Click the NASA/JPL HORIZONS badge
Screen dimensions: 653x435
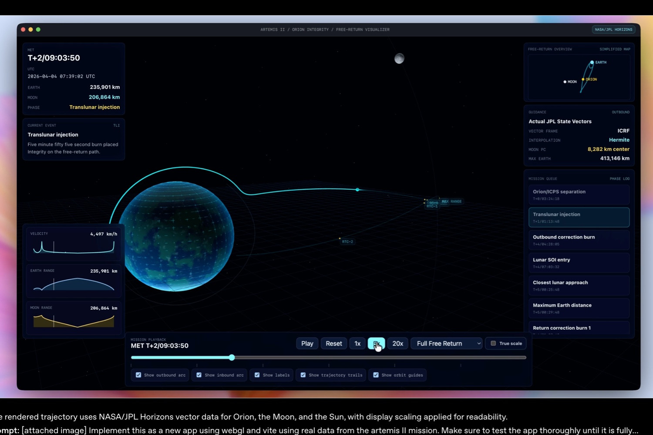click(x=614, y=29)
